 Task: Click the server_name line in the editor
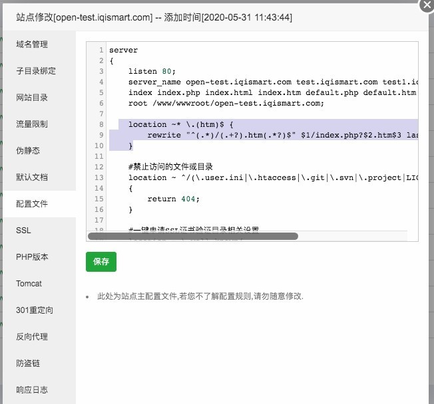click(266, 82)
